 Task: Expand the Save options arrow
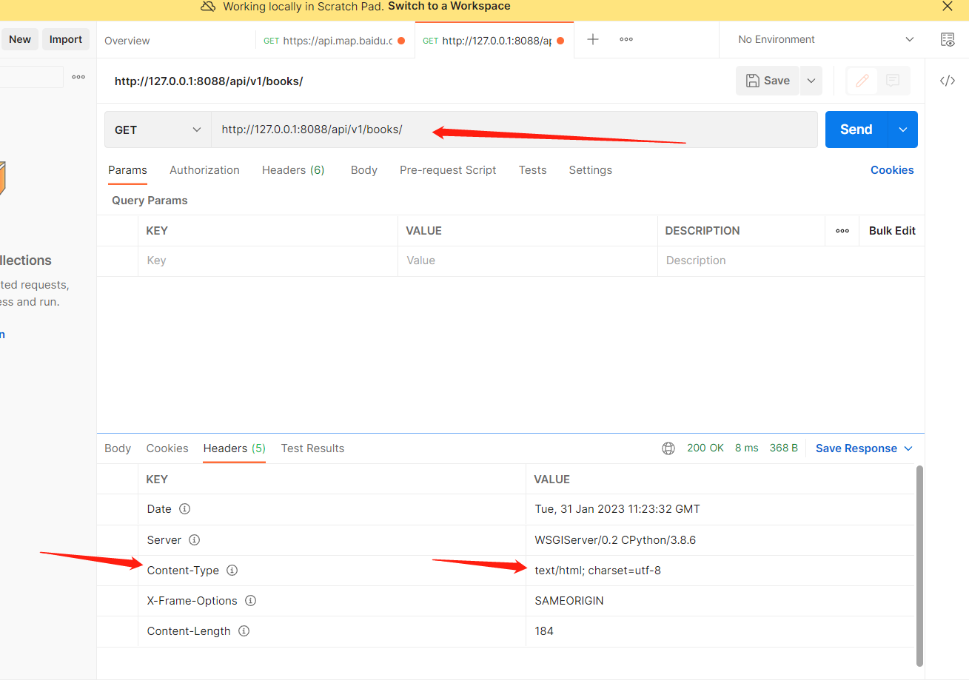(x=811, y=81)
